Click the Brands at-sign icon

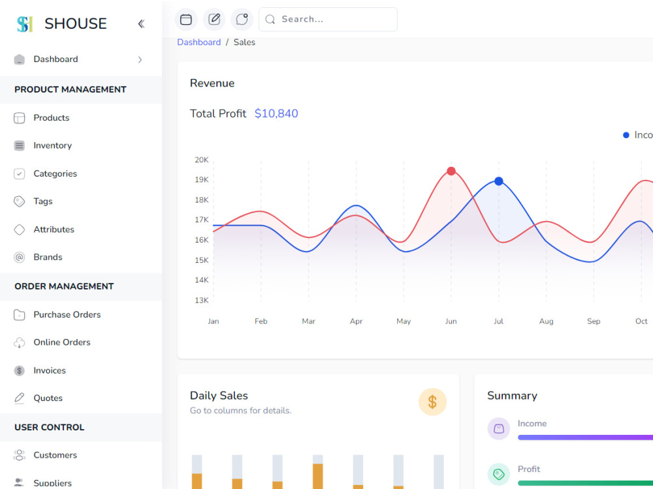tap(19, 258)
